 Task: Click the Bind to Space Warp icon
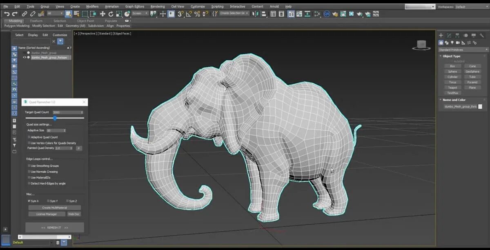pyautogui.click(x=41, y=13)
